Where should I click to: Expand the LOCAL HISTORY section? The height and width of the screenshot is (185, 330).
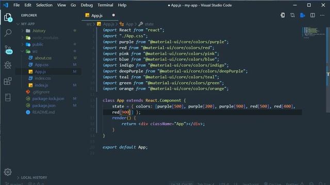[x=18, y=178]
